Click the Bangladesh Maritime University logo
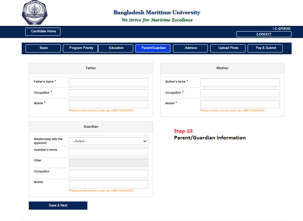The height and width of the screenshot is (221, 303). coord(34,13)
